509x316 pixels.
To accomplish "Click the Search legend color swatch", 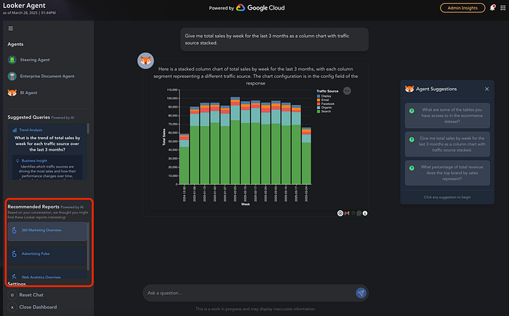I will [x=318, y=111].
